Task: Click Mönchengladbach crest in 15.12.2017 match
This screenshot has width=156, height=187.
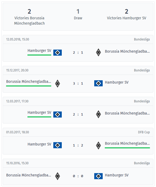Action: 58,84
